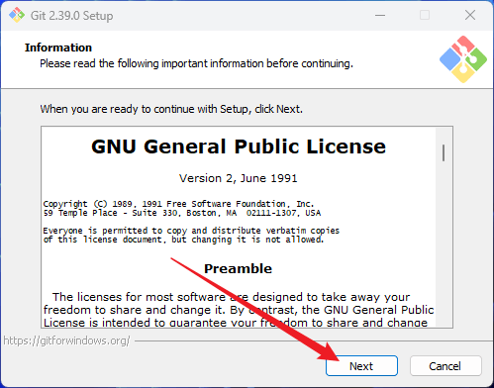Click the Next button to continue setup
494x388 pixels.
(x=361, y=365)
